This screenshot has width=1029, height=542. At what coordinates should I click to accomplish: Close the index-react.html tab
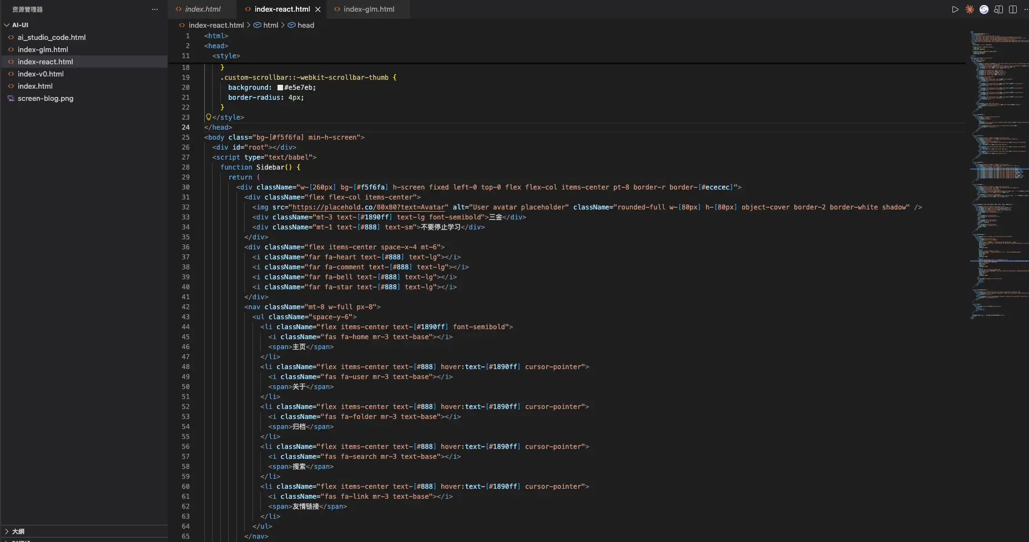pyautogui.click(x=318, y=9)
